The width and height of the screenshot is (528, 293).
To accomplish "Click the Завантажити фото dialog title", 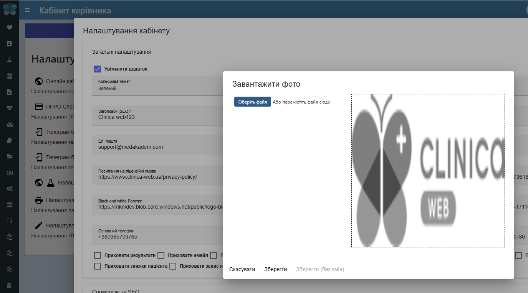I will pos(266,84).
